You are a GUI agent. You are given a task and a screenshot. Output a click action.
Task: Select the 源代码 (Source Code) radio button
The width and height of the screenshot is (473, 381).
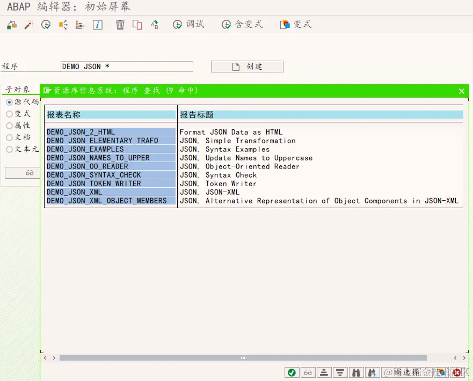[x=10, y=102]
